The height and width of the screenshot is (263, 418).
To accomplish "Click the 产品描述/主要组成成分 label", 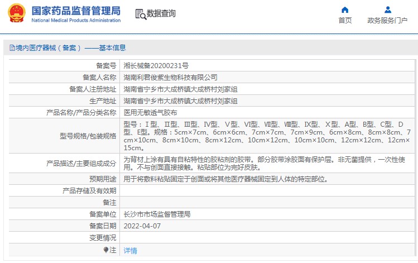I will (x=81, y=164).
